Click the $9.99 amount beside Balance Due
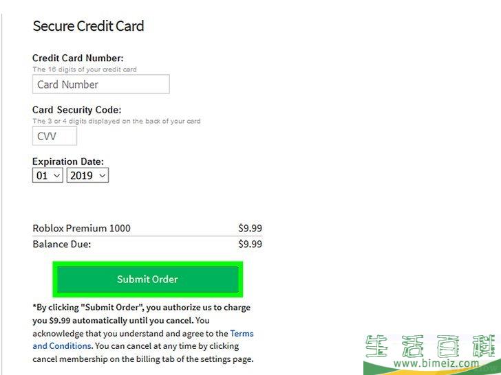Image resolution: width=501 pixels, height=375 pixels. coord(250,244)
